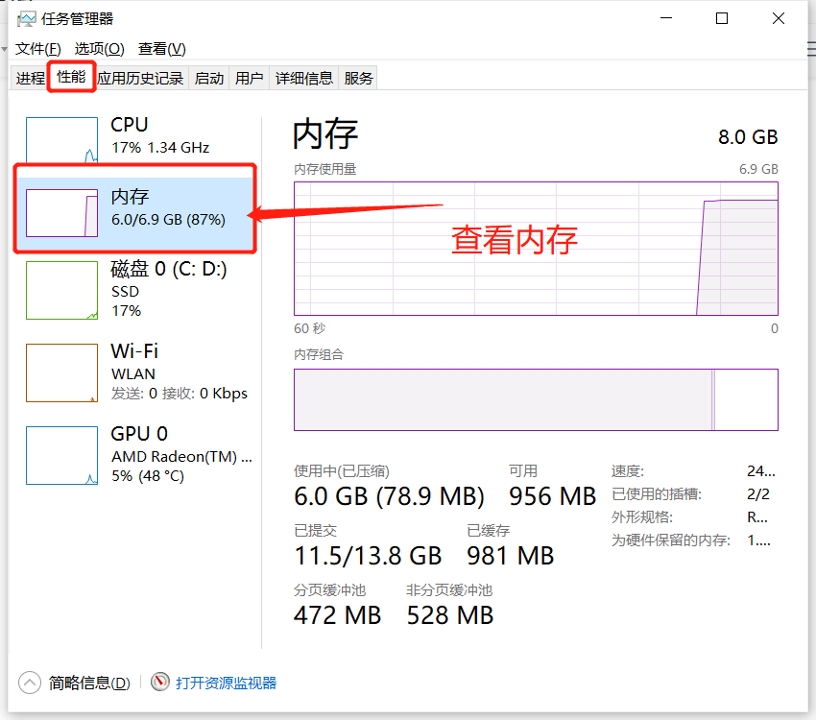The image size is (816, 720).
Task: Select the GPU 0 graph thumbnail
Action: [61, 455]
